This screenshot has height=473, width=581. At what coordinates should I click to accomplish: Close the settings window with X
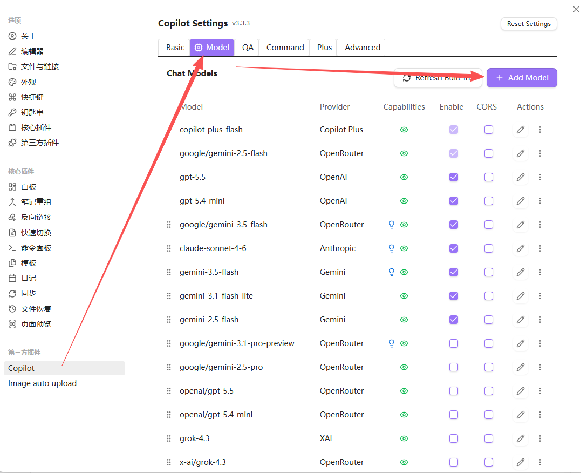coord(576,9)
